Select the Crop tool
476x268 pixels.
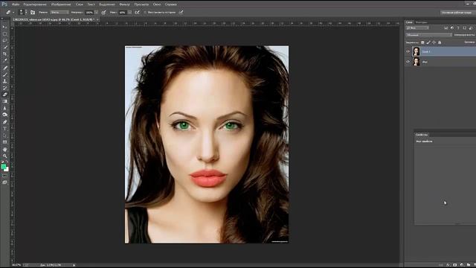5,54
